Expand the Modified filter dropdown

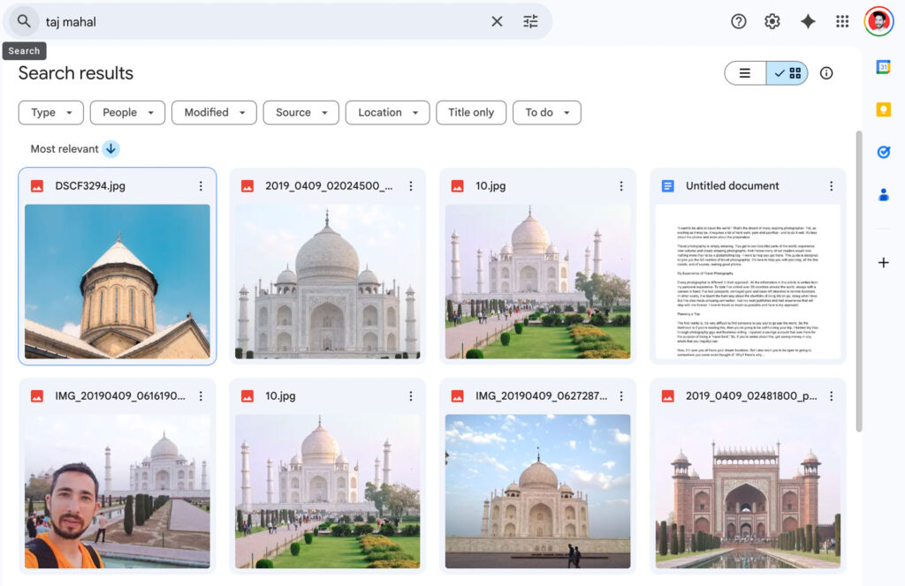point(214,113)
